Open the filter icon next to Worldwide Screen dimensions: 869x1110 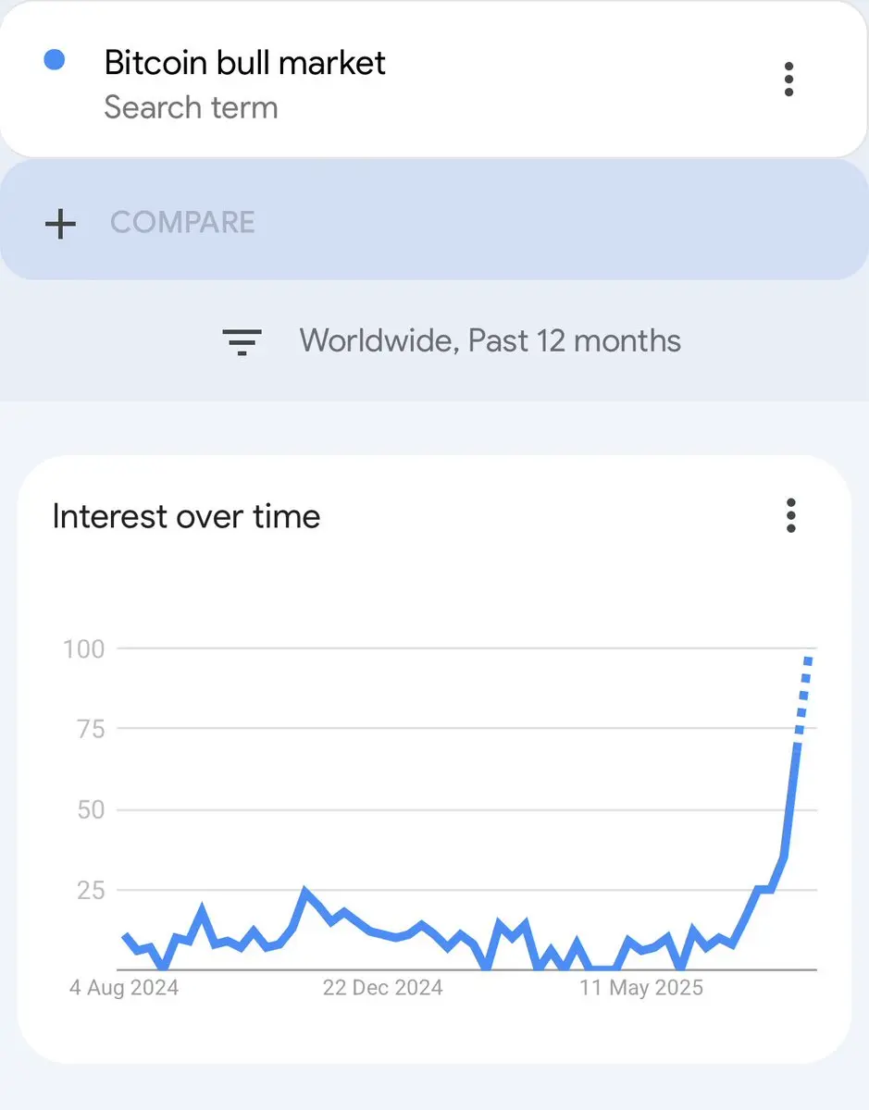click(x=242, y=341)
